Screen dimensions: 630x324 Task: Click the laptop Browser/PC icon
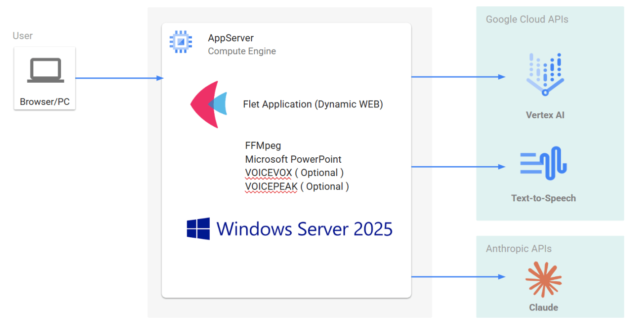[x=45, y=71]
